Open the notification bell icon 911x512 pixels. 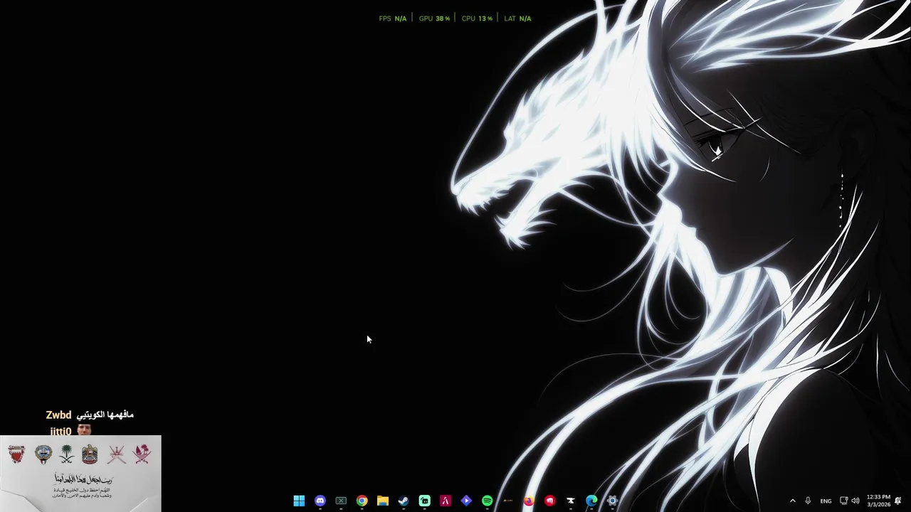898,501
